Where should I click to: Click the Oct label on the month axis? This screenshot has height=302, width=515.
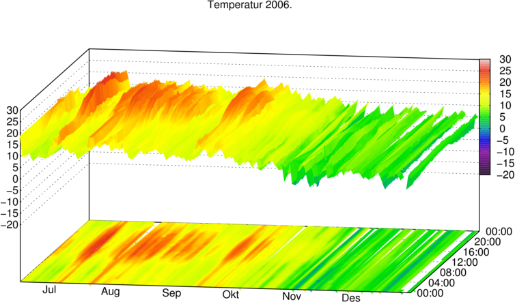[x=230, y=296]
